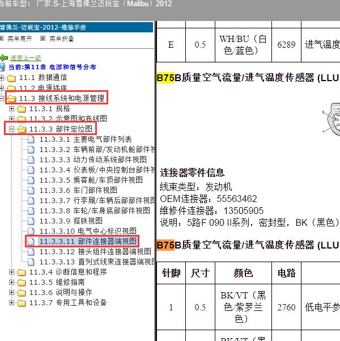Click the 11.3.1 规格 folder icon
The height and width of the screenshot is (341, 340).
22,109
